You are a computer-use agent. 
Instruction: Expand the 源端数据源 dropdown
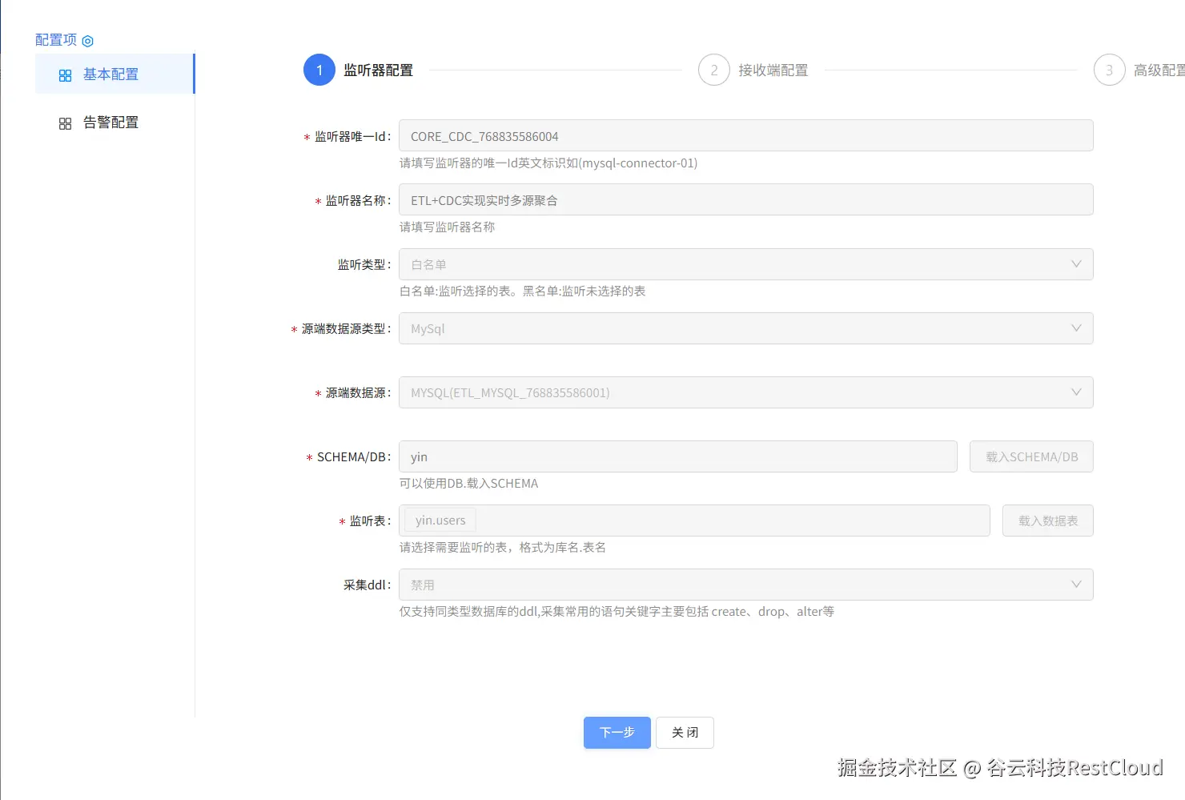click(x=1076, y=392)
